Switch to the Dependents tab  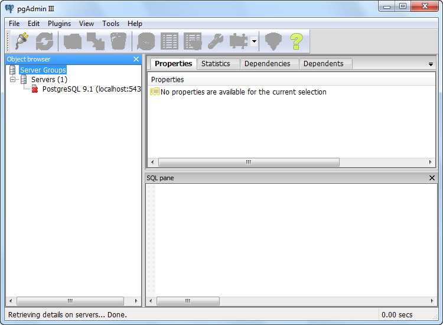323,64
